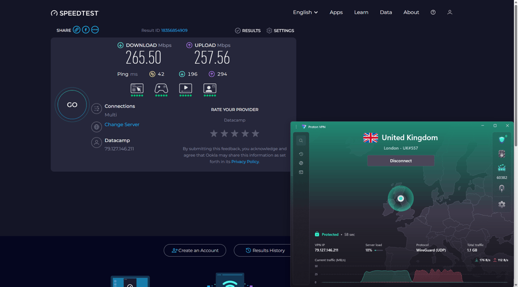Open Profiles window icon in Proton VPN sidebar
The width and height of the screenshot is (518, 287).
301,172
